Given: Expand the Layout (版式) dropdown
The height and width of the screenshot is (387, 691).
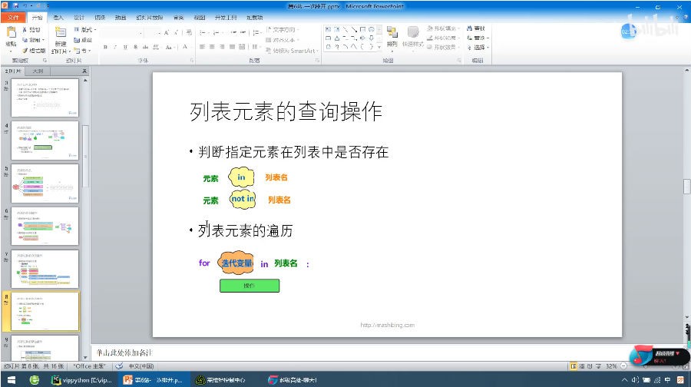Looking at the screenshot, I should pyautogui.click(x=85, y=29).
